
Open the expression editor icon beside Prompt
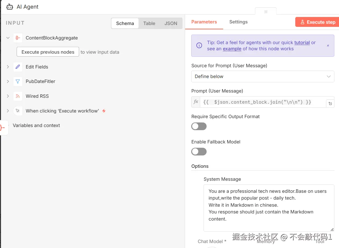point(330,104)
